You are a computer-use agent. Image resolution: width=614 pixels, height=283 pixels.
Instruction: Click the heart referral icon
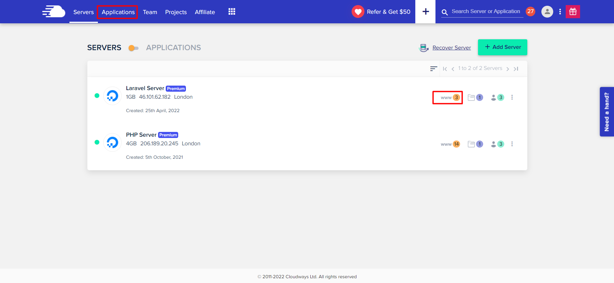(358, 12)
